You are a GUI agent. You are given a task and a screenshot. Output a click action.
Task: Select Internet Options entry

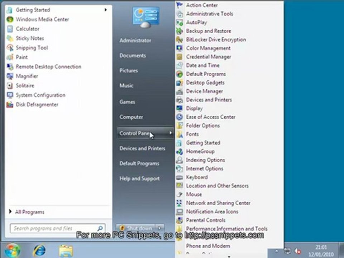[x=205, y=168]
